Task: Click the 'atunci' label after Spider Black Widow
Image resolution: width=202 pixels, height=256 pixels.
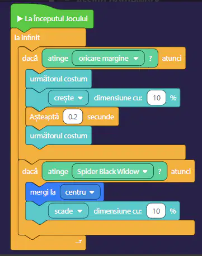Action: click(181, 171)
